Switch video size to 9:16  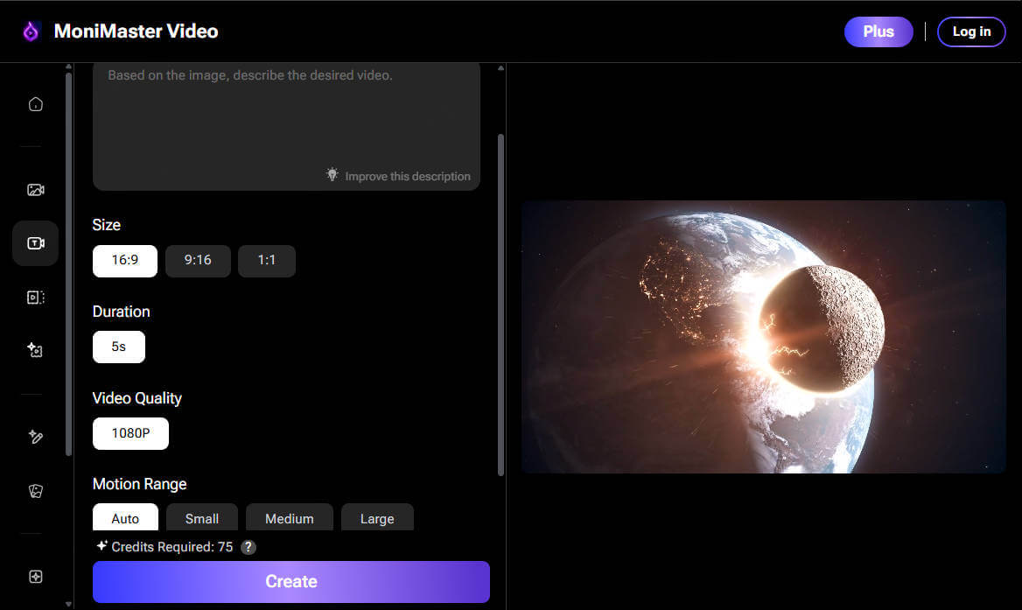pyautogui.click(x=198, y=261)
